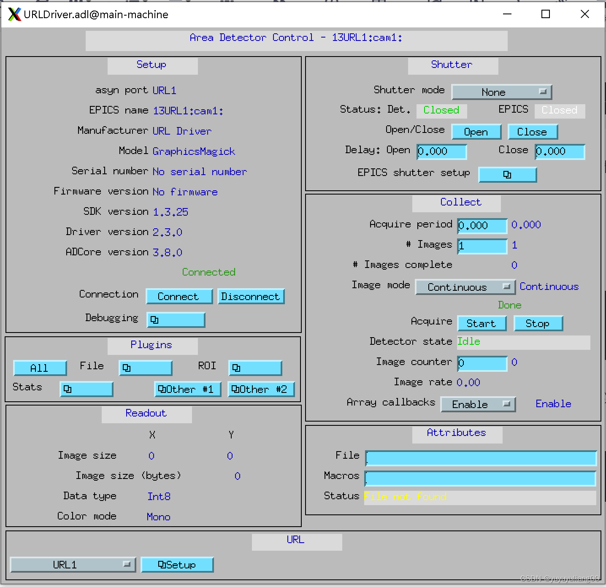Click the Disconnect button
This screenshot has width=606, height=587.
click(x=251, y=296)
